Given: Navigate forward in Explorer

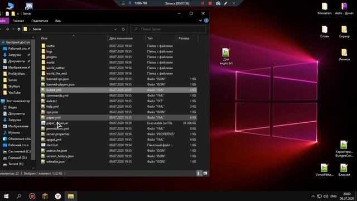Looking at the screenshot, I should click(x=7, y=29).
